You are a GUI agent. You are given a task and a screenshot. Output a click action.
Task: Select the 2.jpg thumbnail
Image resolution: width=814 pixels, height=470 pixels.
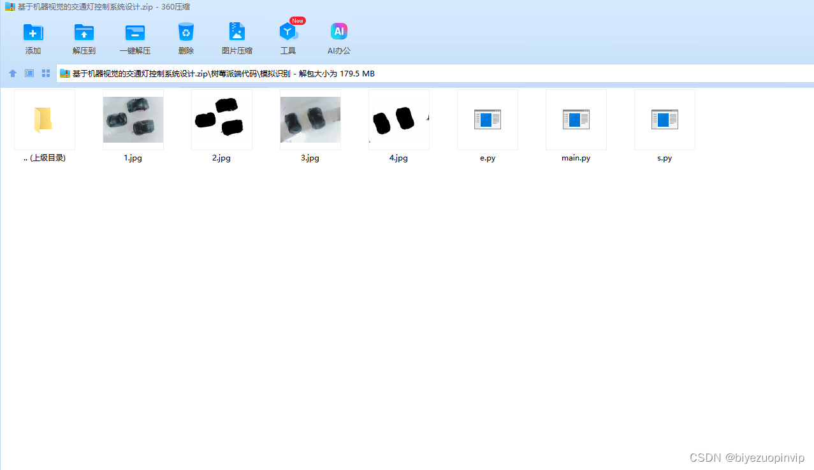tap(222, 119)
